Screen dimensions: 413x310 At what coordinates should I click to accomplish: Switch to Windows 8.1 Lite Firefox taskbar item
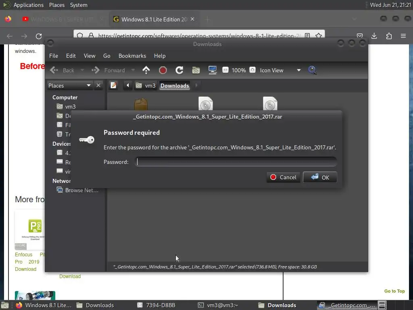click(44, 305)
